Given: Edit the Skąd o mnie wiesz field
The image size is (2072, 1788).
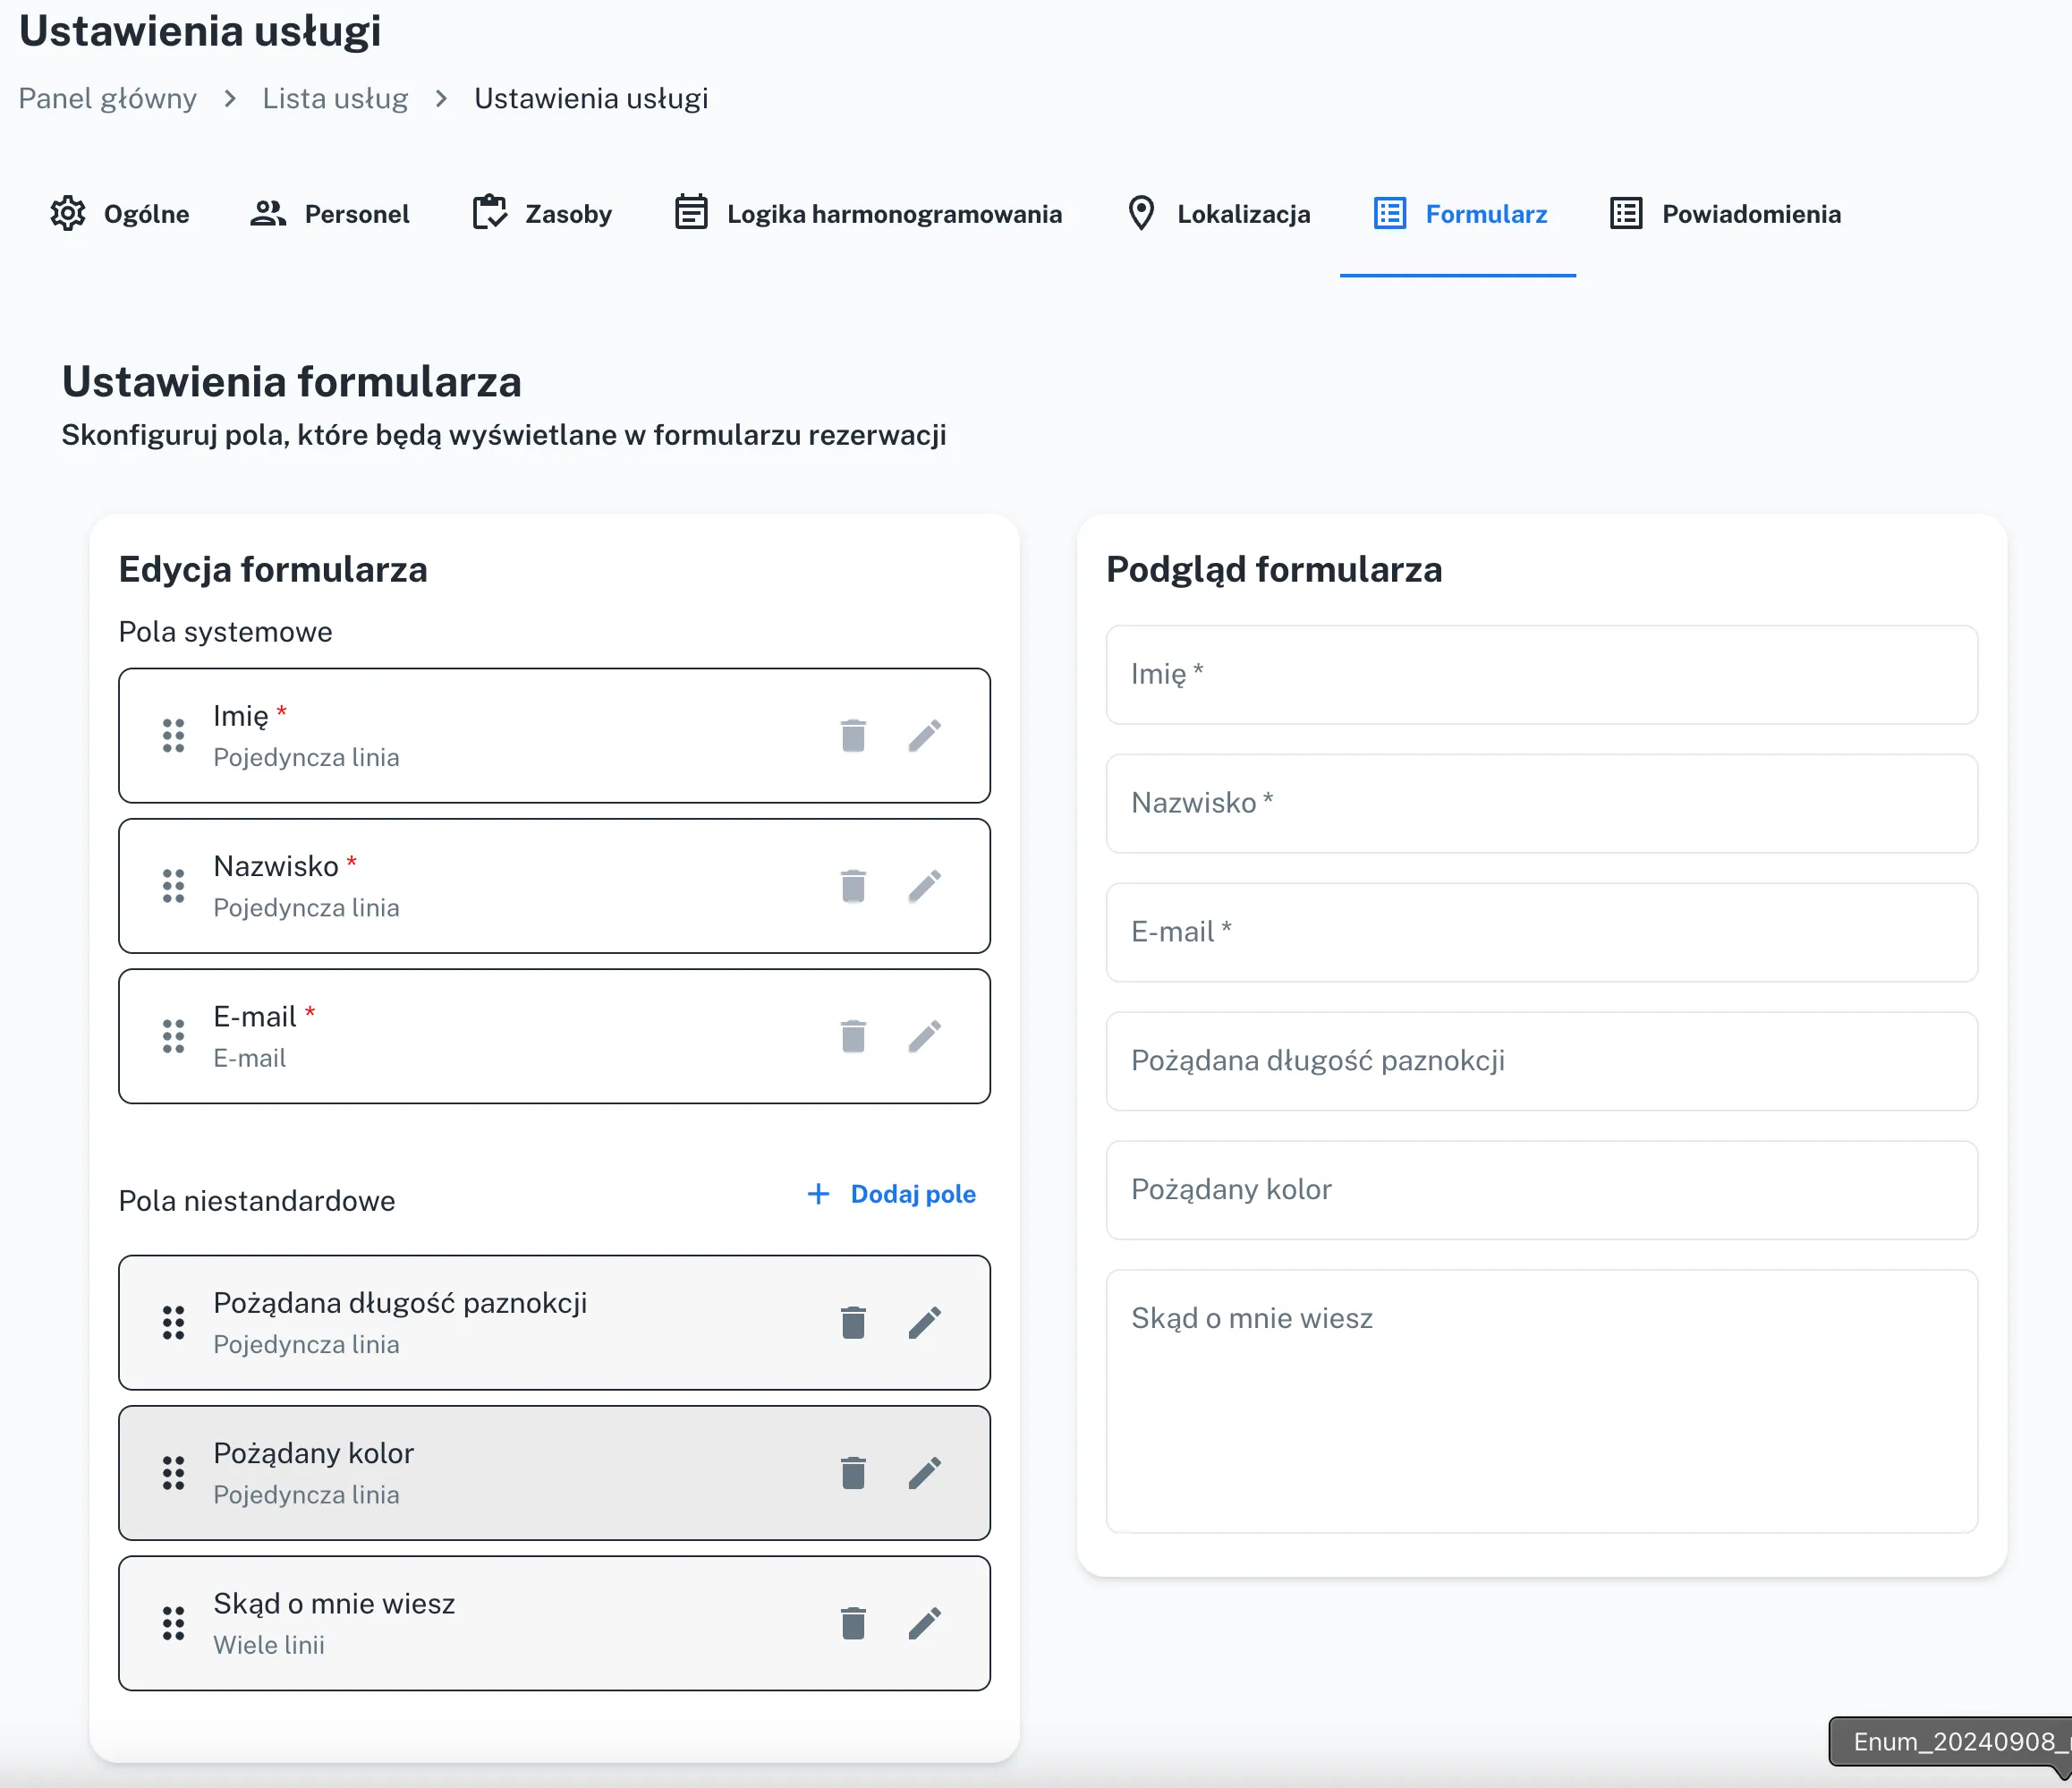Looking at the screenshot, I should pyautogui.click(x=924, y=1623).
